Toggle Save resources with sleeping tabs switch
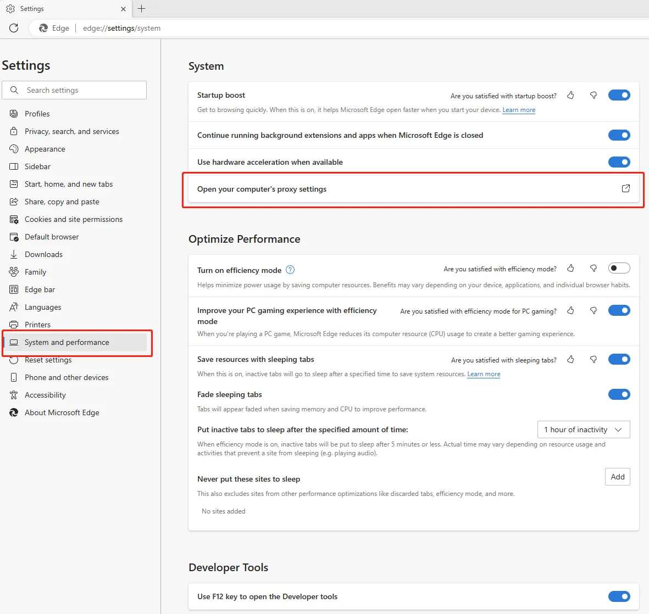The height and width of the screenshot is (614, 649). point(619,359)
